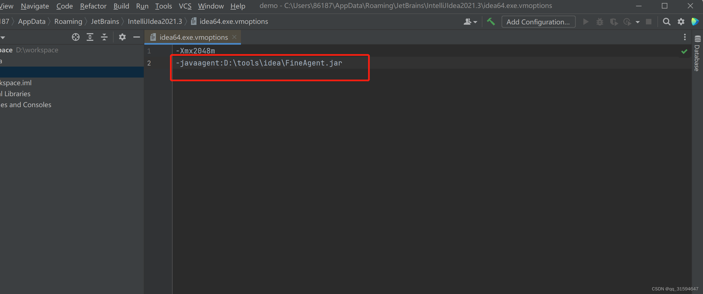The height and width of the screenshot is (294, 703).
Task: Open the project view dropdown arrow
Action: click(3, 38)
